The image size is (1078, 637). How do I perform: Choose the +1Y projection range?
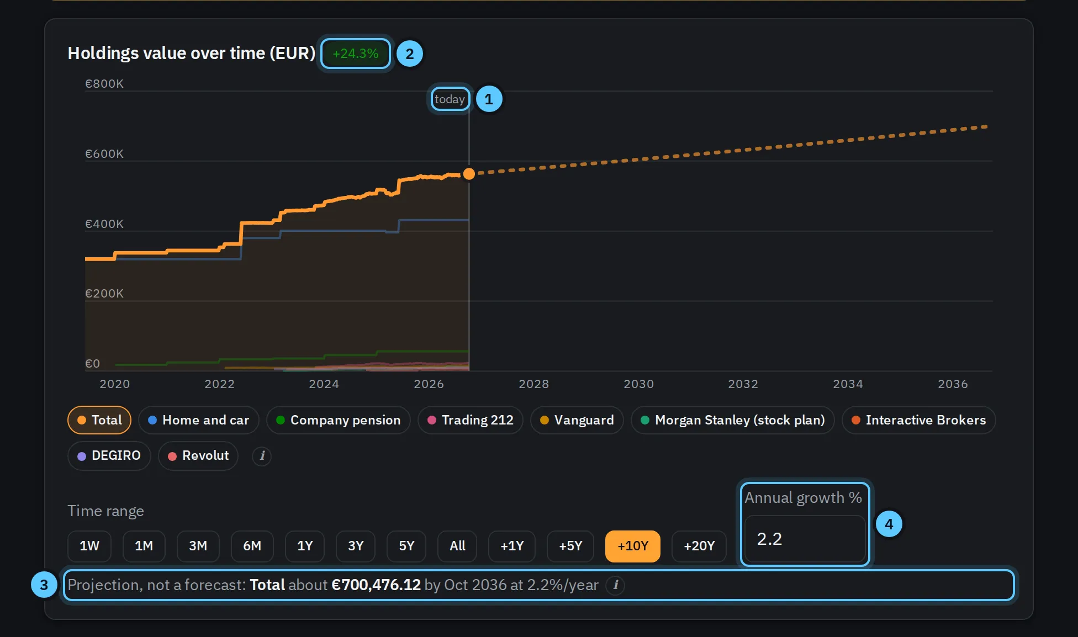coord(512,546)
